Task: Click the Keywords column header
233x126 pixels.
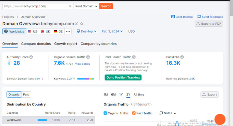Action: point(87,113)
